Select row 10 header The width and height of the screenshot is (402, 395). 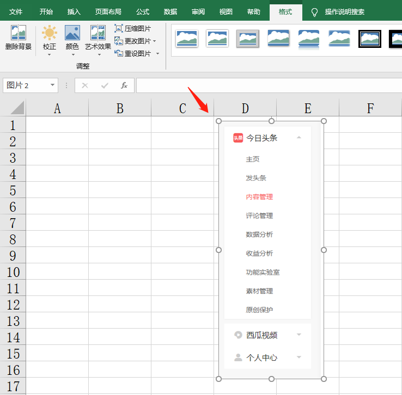coord(13,272)
